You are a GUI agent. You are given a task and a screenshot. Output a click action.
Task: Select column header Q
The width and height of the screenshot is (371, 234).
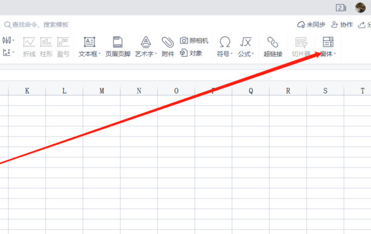click(x=250, y=91)
